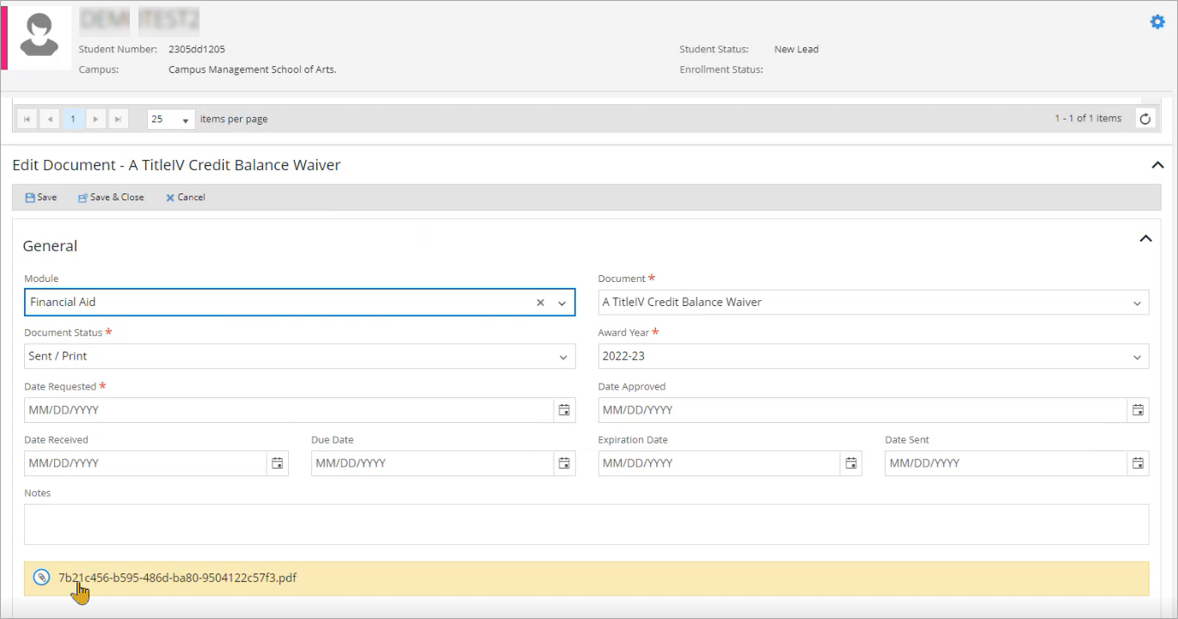1178x619 pixels.
Task: Open Due Date calendar picker
Action: (564, 463)
